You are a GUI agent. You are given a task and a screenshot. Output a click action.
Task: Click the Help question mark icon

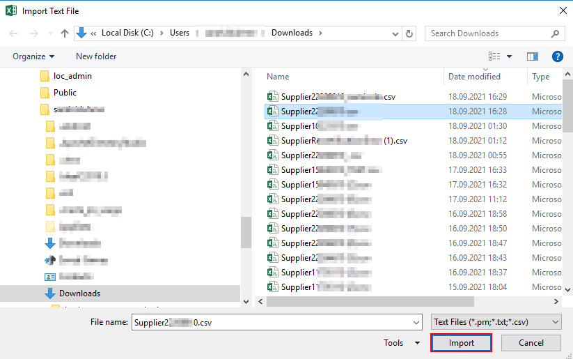pyautogui.click(x=557, y=56)
